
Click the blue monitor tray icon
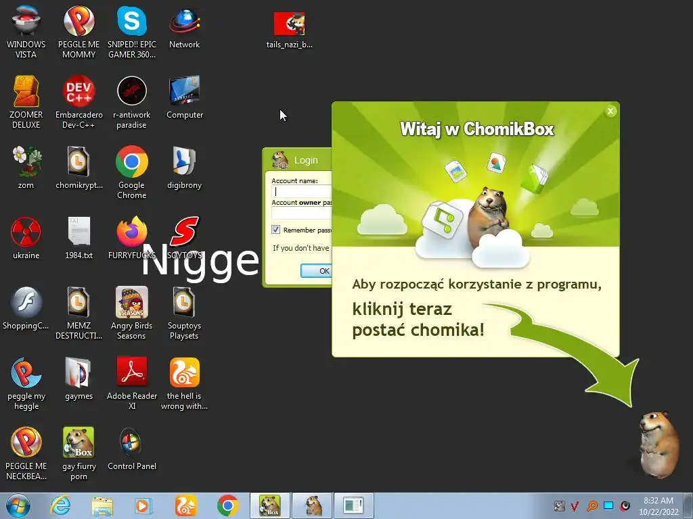pos(608,505)
